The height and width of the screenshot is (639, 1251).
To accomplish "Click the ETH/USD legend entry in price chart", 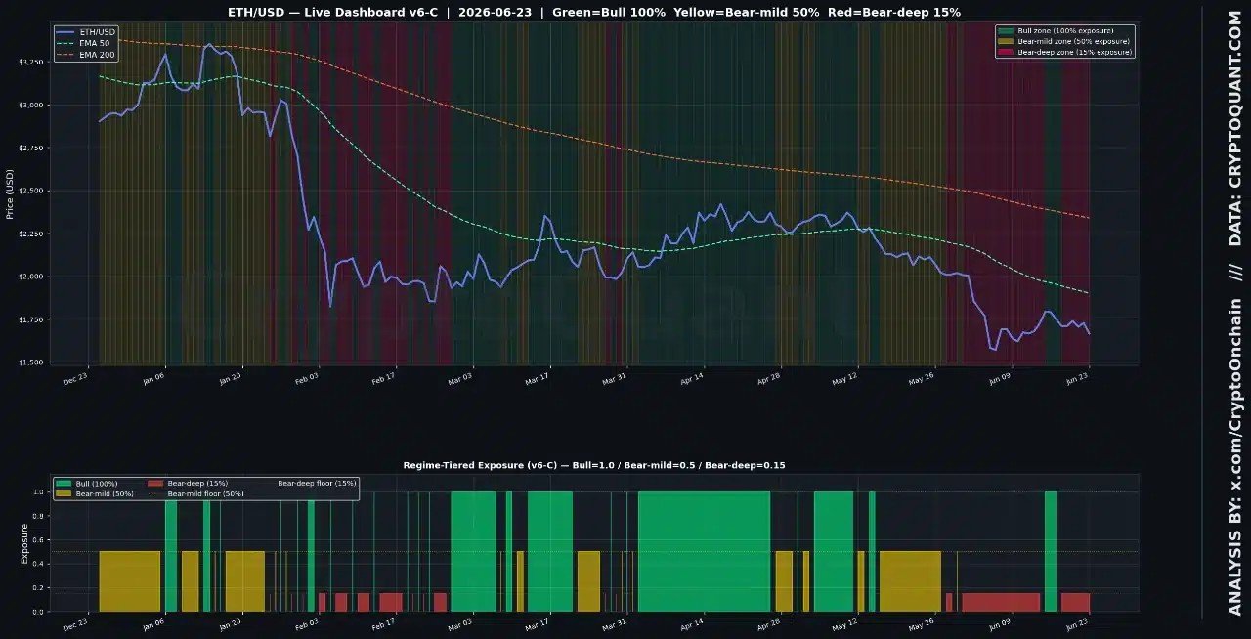I will point(86,32).
